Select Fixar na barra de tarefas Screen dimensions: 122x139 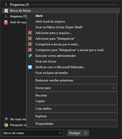[72, 73]
